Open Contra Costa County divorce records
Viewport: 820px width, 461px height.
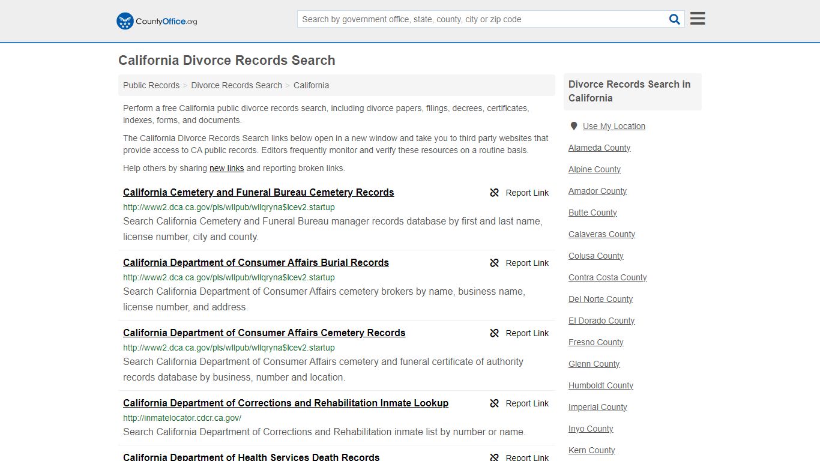(x=607, y=277)
